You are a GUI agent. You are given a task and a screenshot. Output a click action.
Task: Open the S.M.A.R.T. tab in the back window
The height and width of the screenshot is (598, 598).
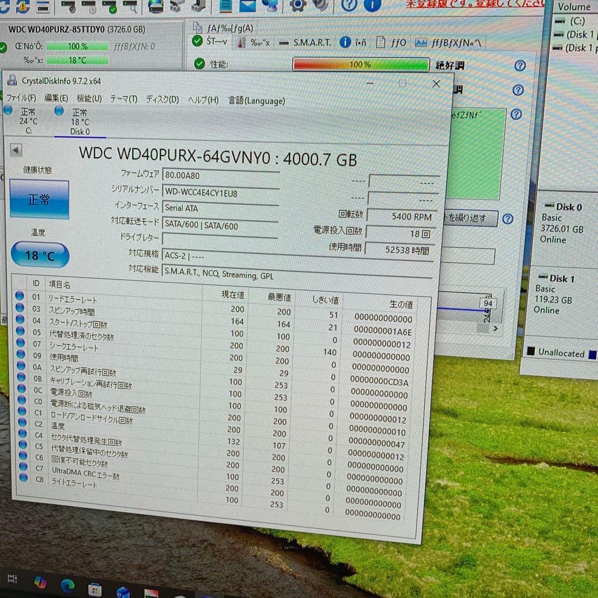[305, 43]
